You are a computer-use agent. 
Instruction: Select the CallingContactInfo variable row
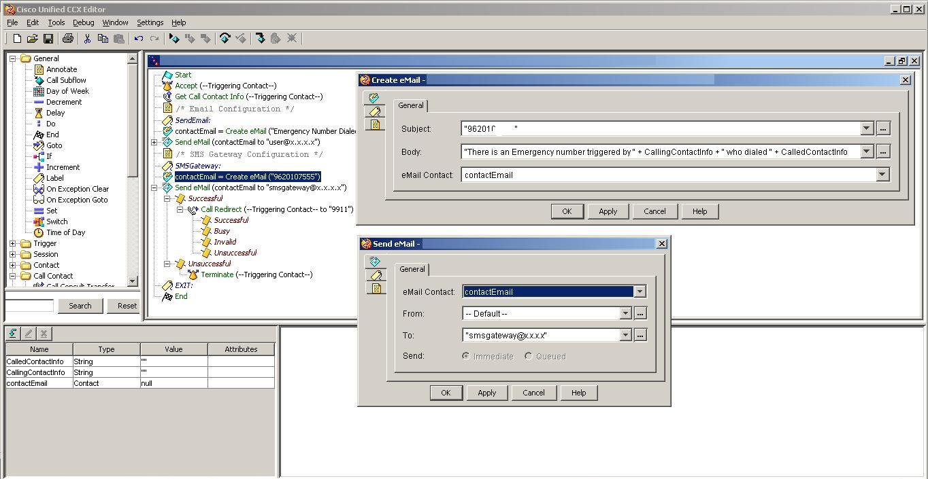click(140, 372)
